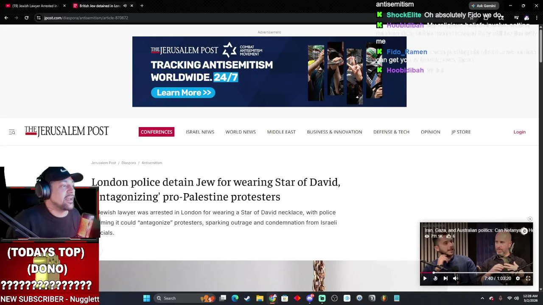The width and height of the screenshot is (543, 305).
Task: Go back using browser back arrow
Action: pyautogui.click(x=6, y=18)
